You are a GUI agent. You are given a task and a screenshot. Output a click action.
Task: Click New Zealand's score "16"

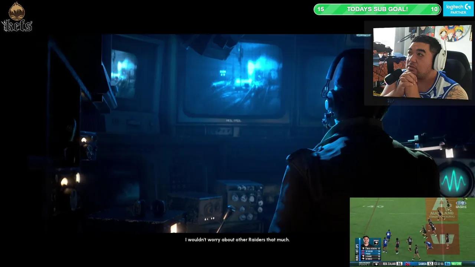click(x=399, y=264)
